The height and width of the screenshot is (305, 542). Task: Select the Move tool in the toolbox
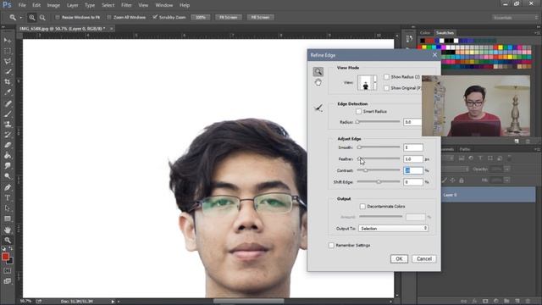(x=8, y=41)
